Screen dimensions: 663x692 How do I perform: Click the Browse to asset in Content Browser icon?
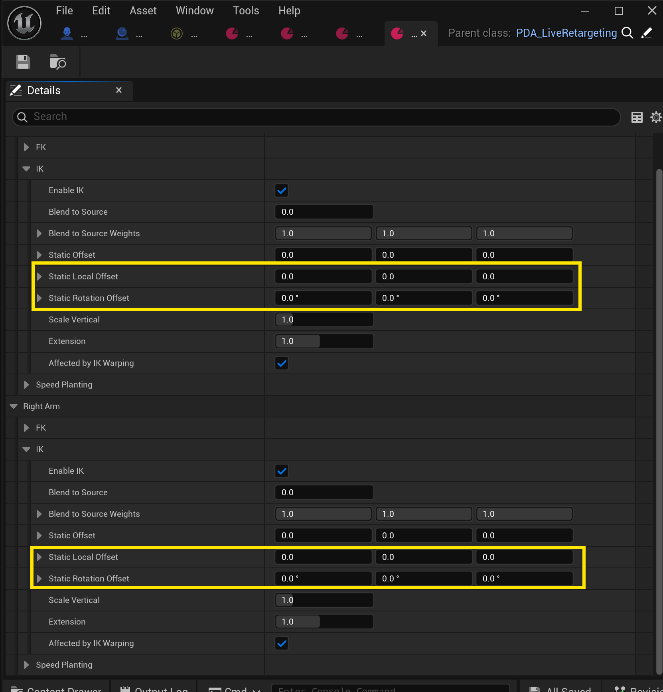(x=57, y=62)
